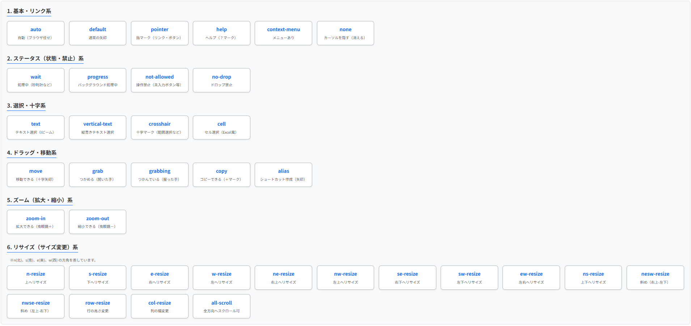Select the grabbing cursor card
Screen dimensions: 691x326
coord(160,175)
